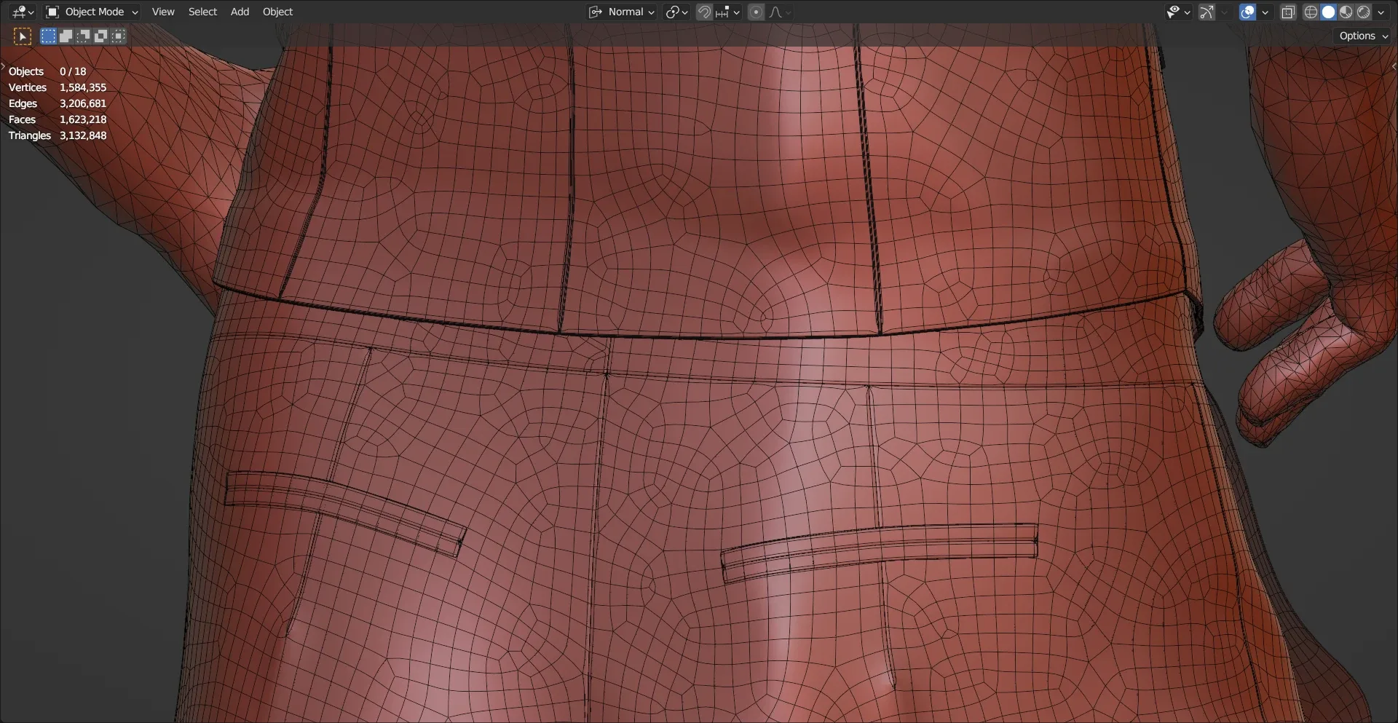Expand overlays options dropdown arrow
Image resolution: width=1398 pixels, height=723 pixels.
pyautogui.click(x=1265, y=12)
